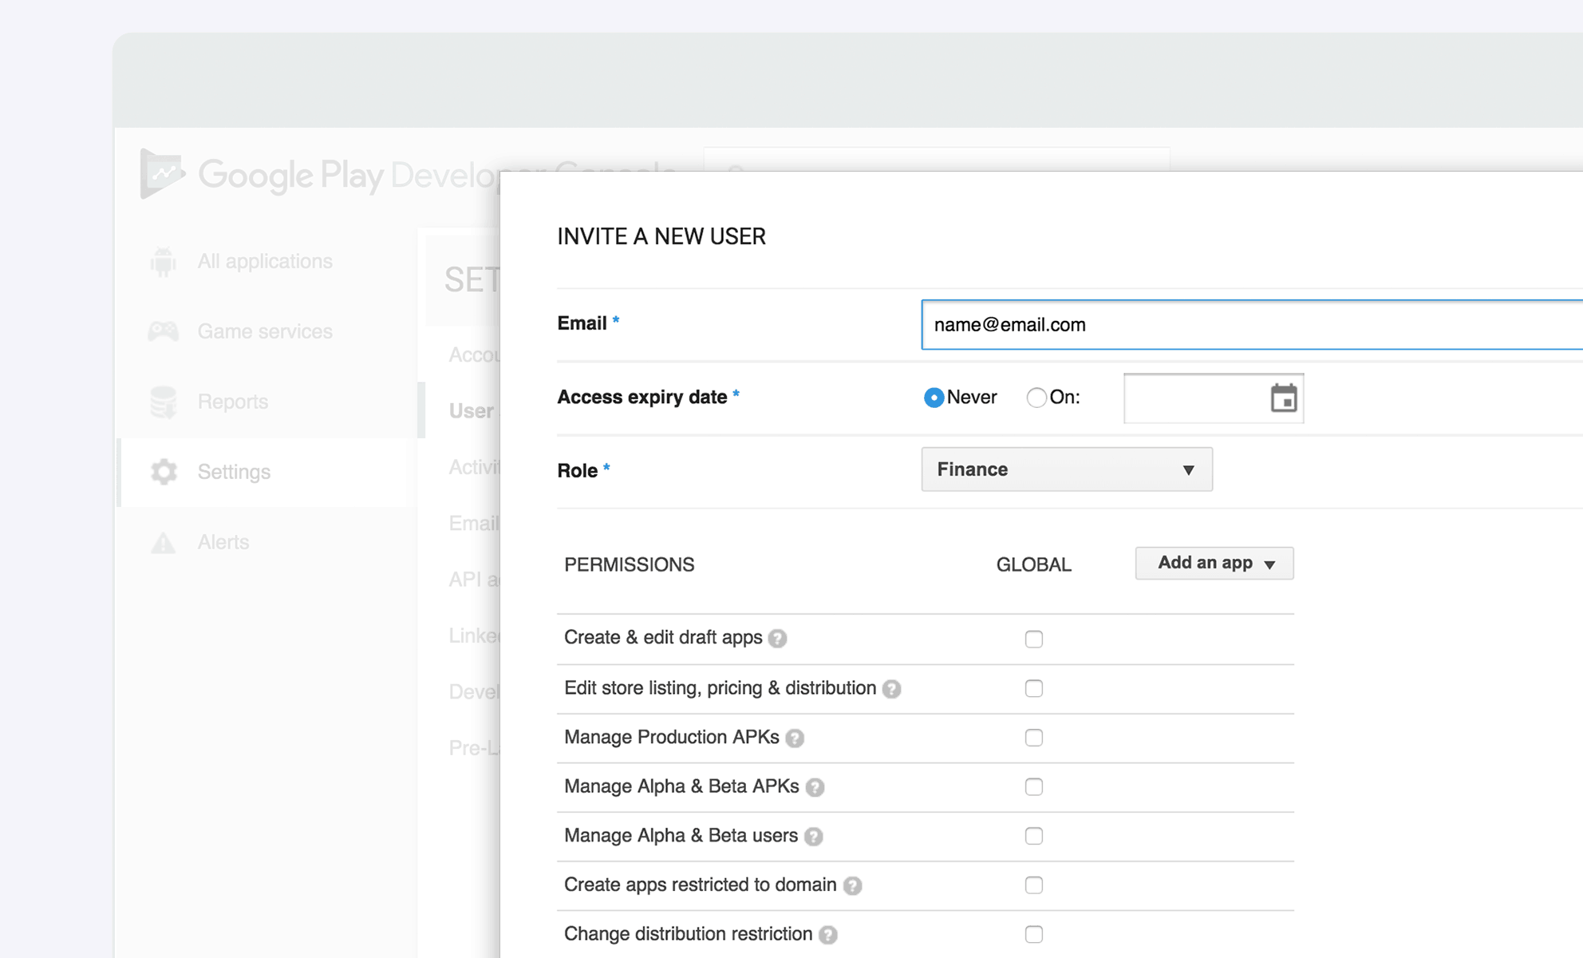
Task: Expand the Add an app dropdown
Action: pos(1214,564)
